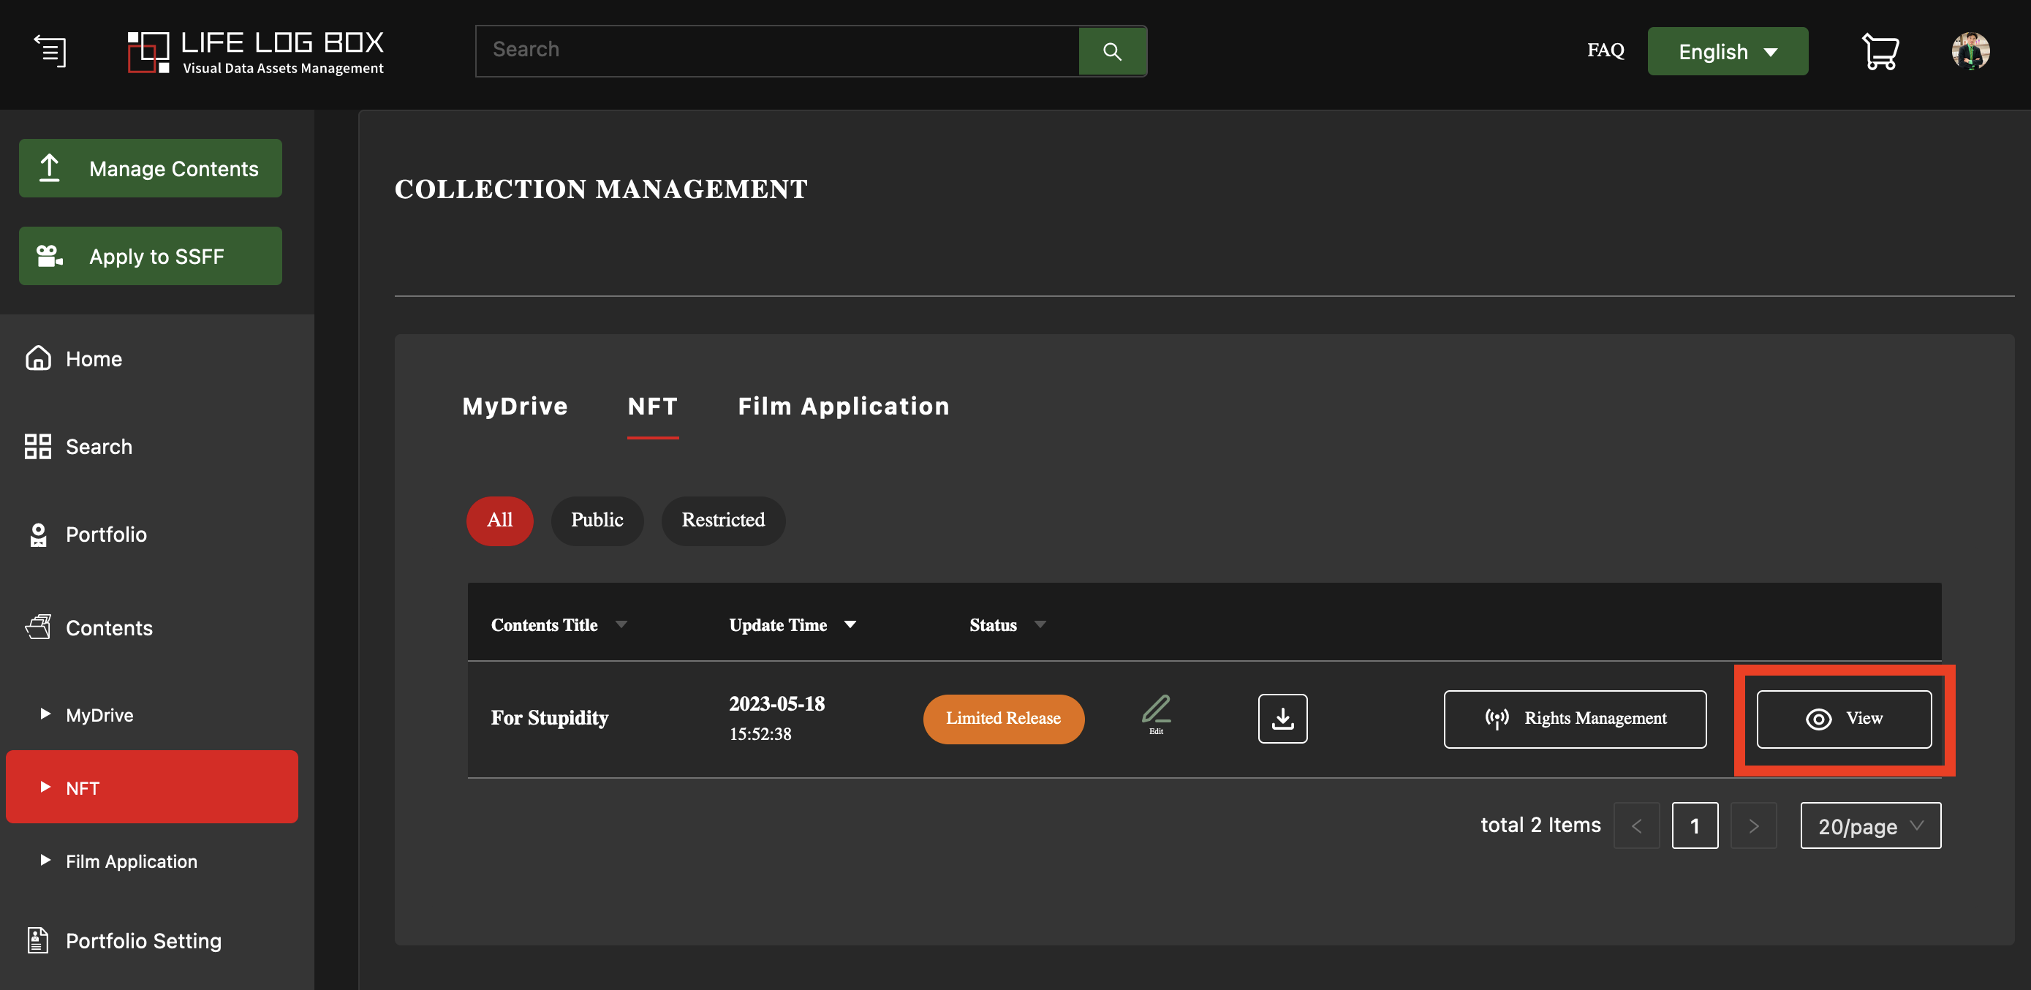This screenshot has width=2031, height=990.
Task: Filter by Restricted contents
Action: tap(723, 520)
